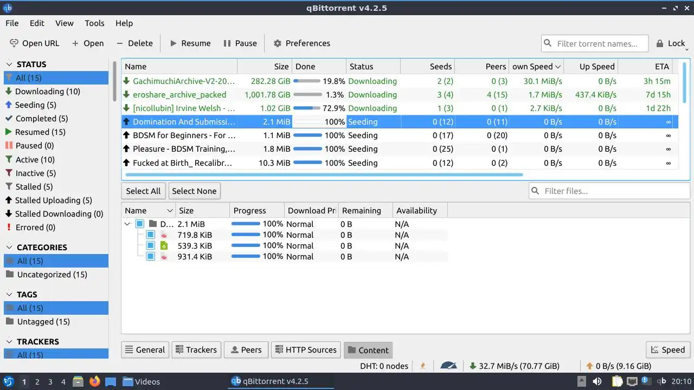Switch to the Trackers tab
Image resolution: width=694 pixels, height=390 pixels.
pyautogui.click(x=196, y=350)
